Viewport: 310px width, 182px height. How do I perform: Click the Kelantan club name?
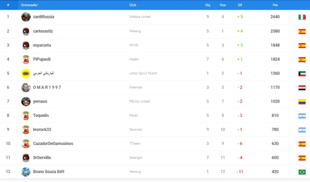136,87
